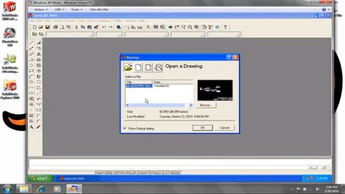Image resolution: width=345 pixels, height=194 pixels.
Task: Click the file list scrollbar right arrow
Action: pyautogui.click(x=191, y=105)
